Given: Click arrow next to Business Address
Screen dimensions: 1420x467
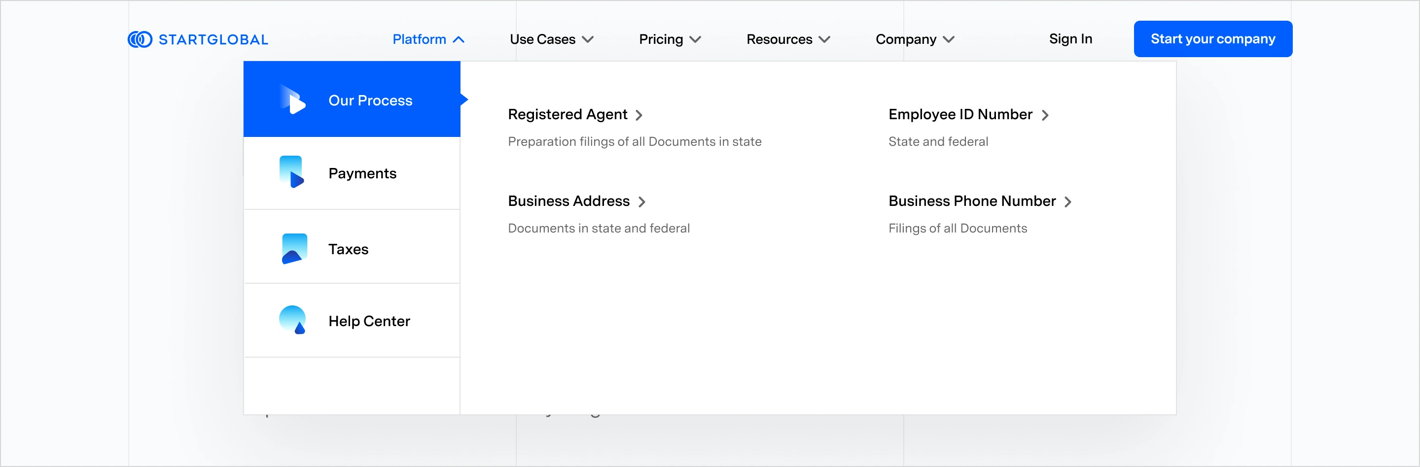Looking at the screenshot, I should tap(642, 202).
